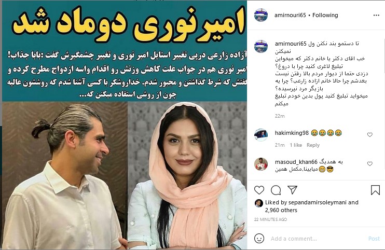Open masoud_khan66's profile picture
Image resolution: width=385 pixels, height=250 pixels.
[x=261, y=164]
